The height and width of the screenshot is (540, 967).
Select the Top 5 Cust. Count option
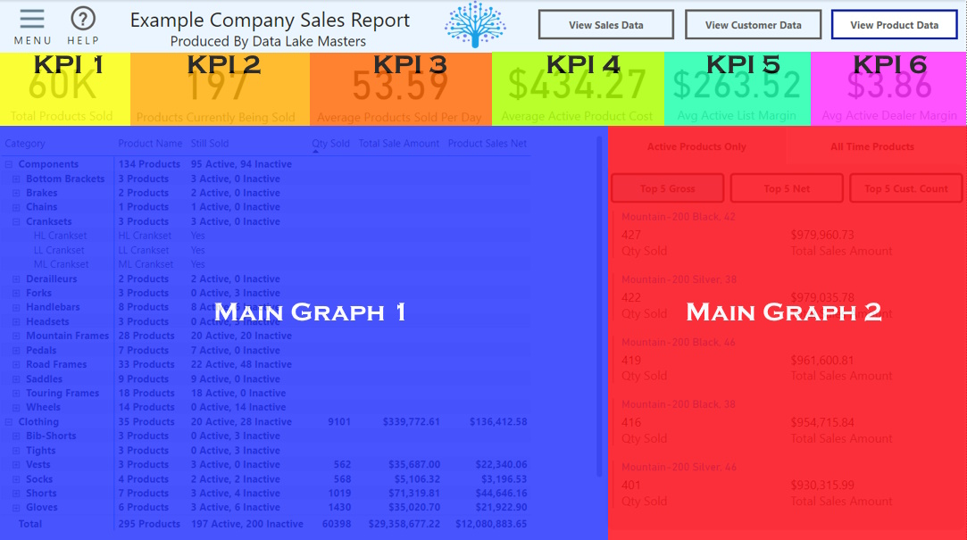coord(905,188)
